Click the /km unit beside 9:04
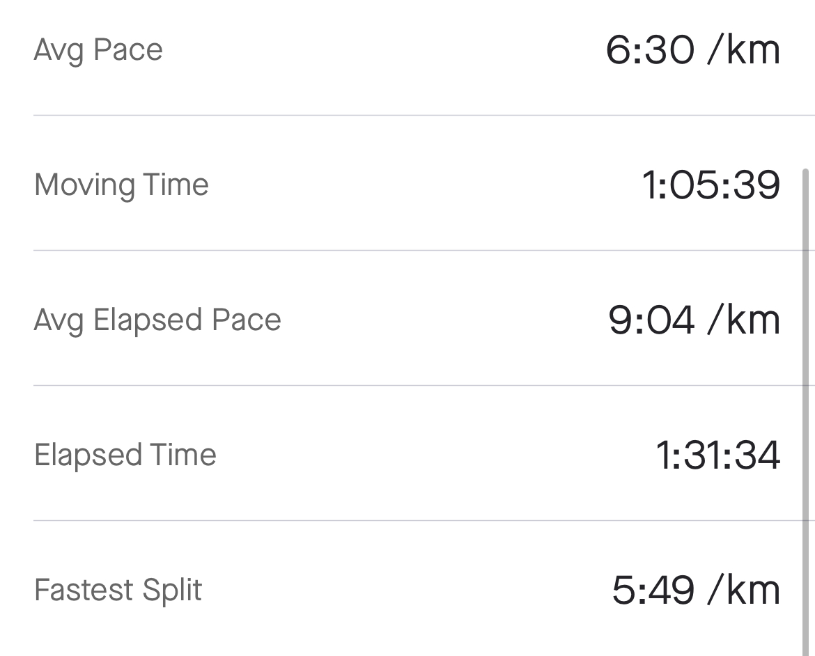This screenshot has width=815, height=656. (x=744, y=320)
